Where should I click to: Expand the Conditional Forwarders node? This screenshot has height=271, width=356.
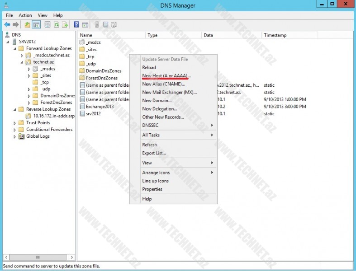click(x=15, y=130)
